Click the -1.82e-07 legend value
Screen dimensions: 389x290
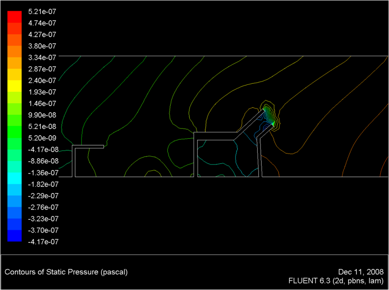pyautogui.click(x=43, y=184)
